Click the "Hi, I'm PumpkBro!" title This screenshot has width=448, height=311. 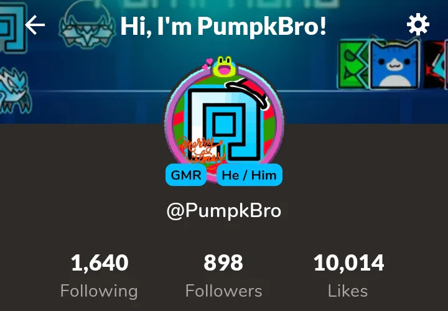(x=223, y=26)
